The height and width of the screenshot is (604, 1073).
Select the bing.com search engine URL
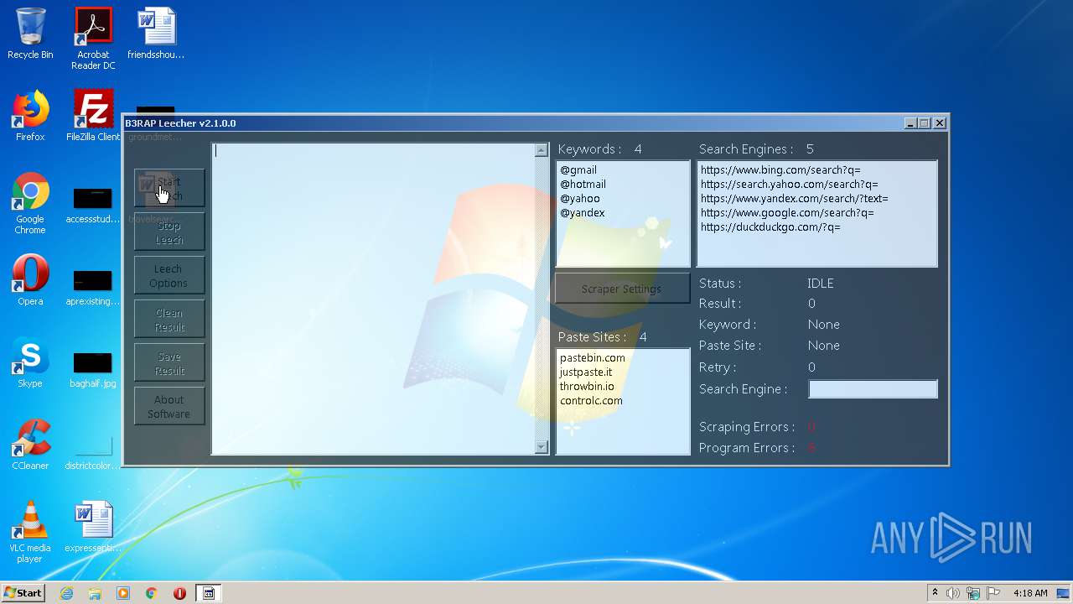[780, 169]
